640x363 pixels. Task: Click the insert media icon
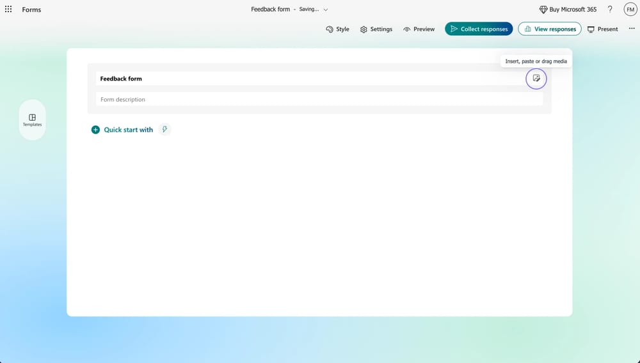click(x=536, y=79)
